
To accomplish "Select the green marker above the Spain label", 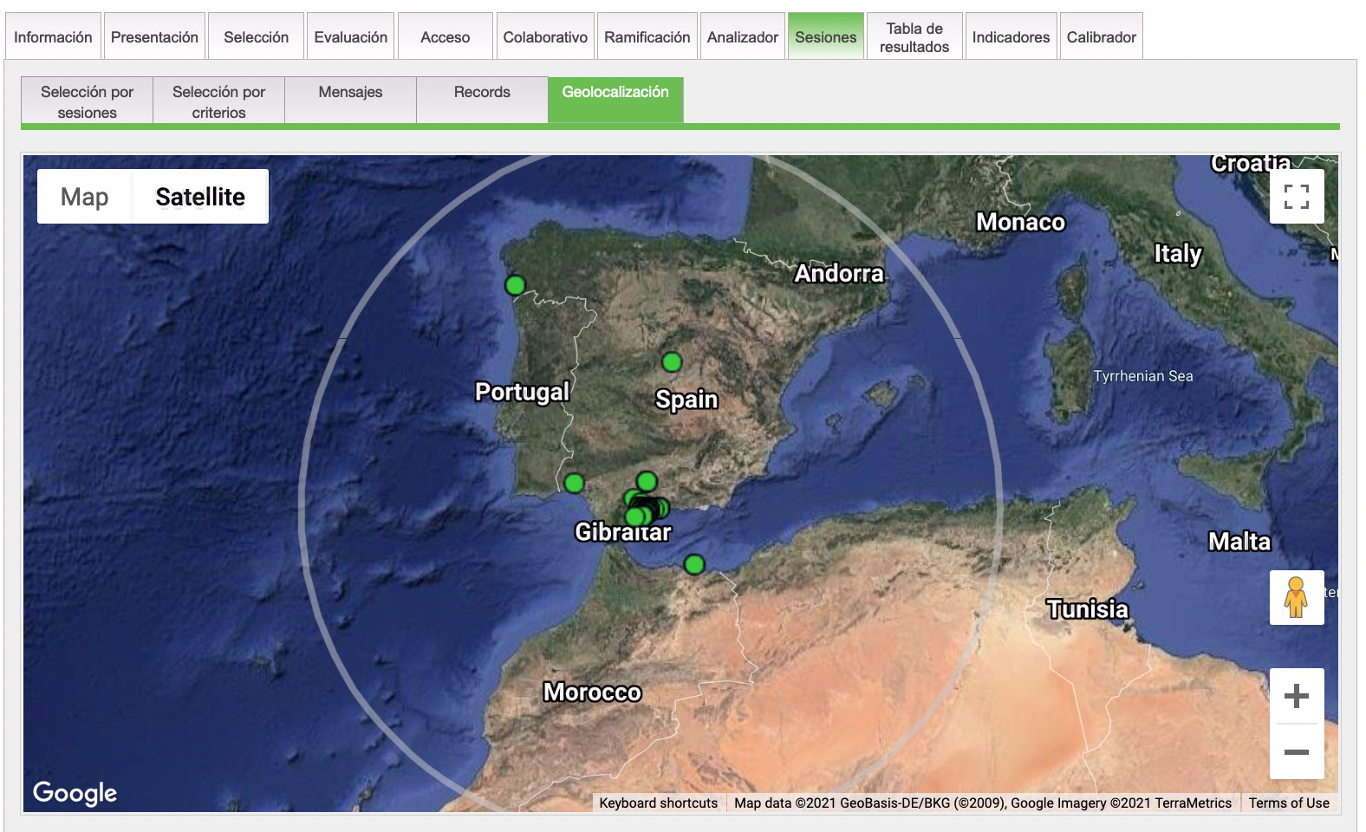I will (x=672, y=362).
